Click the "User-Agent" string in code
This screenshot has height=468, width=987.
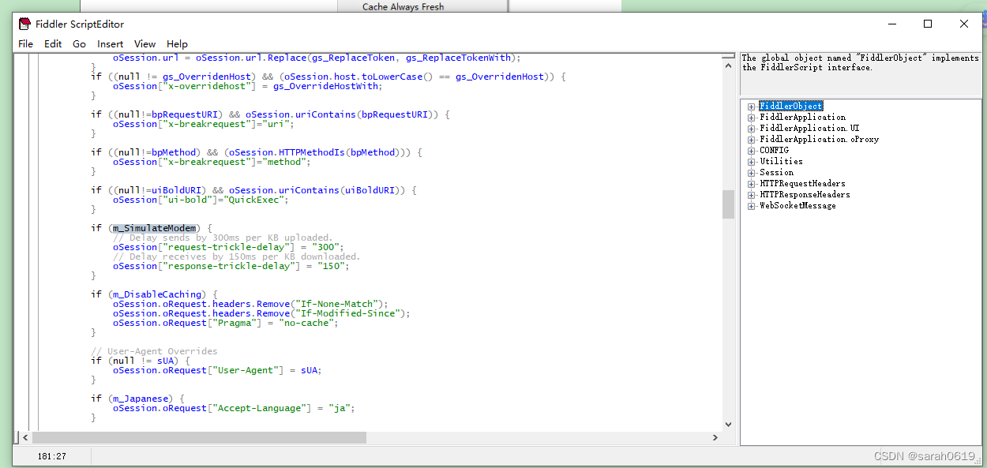[245, 370]
